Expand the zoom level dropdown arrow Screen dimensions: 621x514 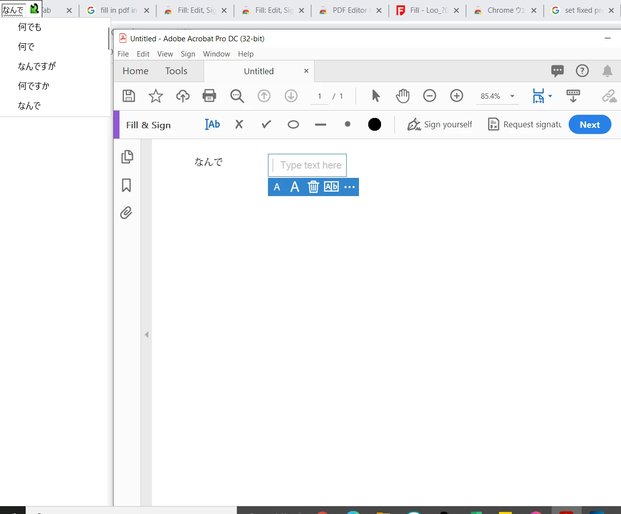[x=512, y=96]
